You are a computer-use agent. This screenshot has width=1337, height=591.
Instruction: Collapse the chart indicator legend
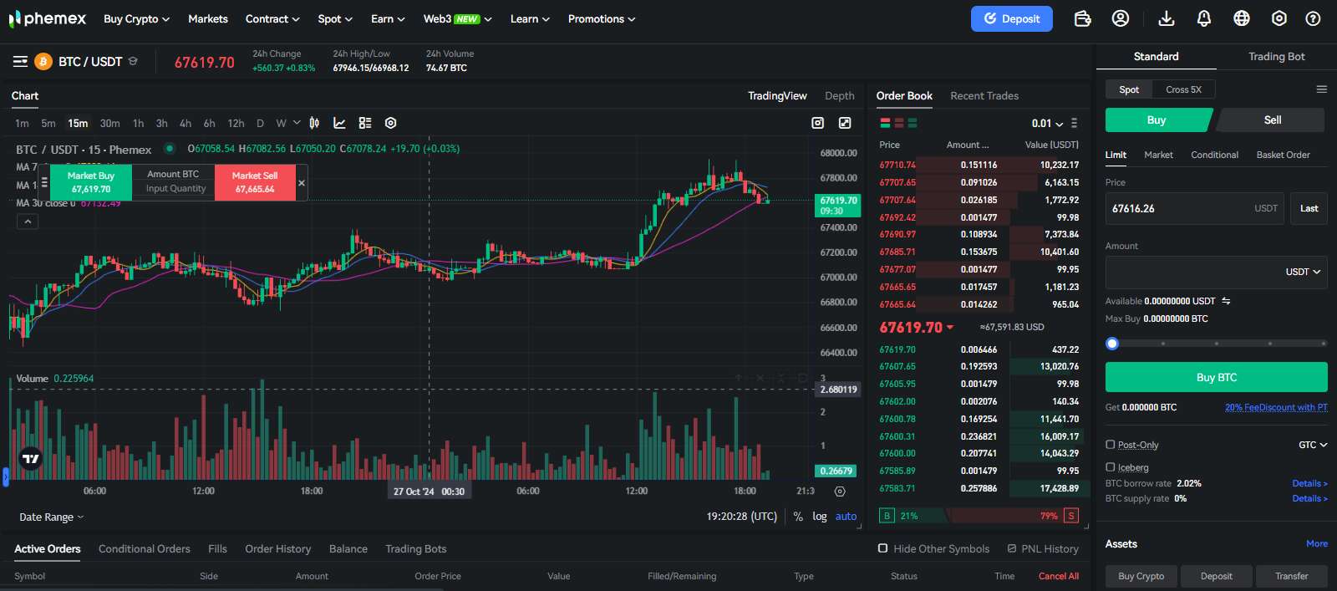[28, 222]
